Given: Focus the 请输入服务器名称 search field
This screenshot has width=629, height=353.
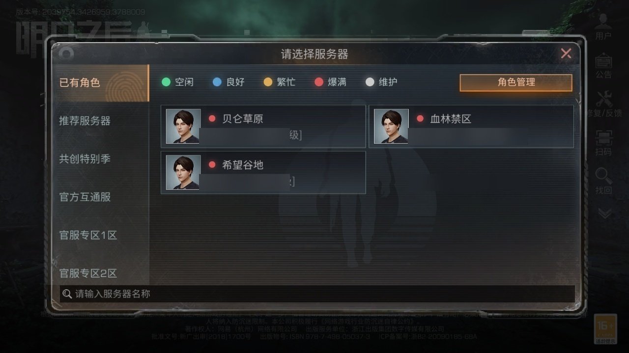Looking at the screenshot, I should click(x=317, y=294).
